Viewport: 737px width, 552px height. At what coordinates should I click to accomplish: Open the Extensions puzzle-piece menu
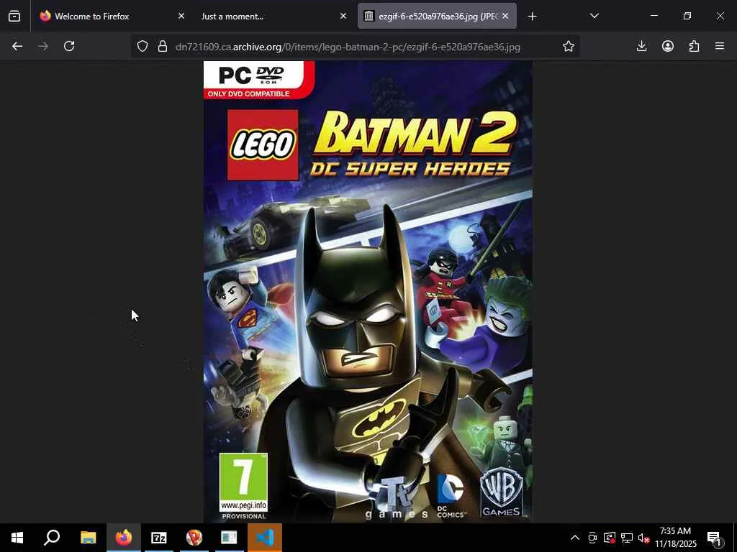(x=694, y=46)
